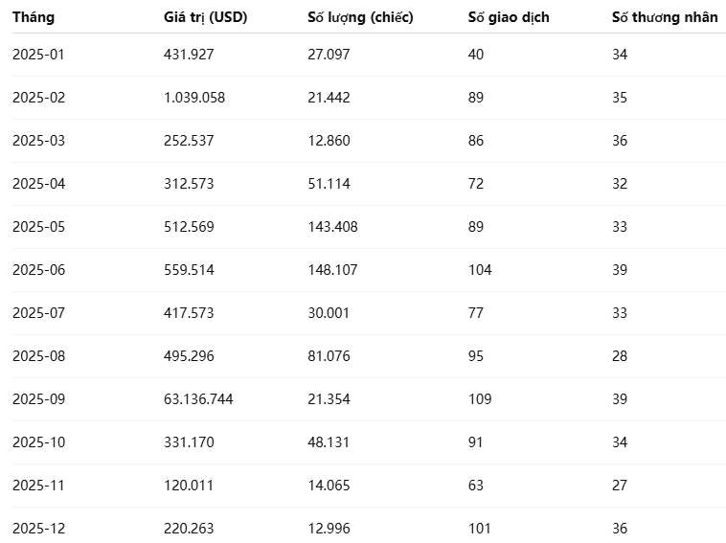Click the Số thương nhân column header
The height and width of the screenshot is (543, 726).
665,17
